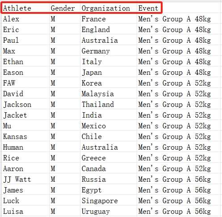This screenshot has width=222, height=217.
Task: Click the Germany cell
Action: (x=109, y=51)
